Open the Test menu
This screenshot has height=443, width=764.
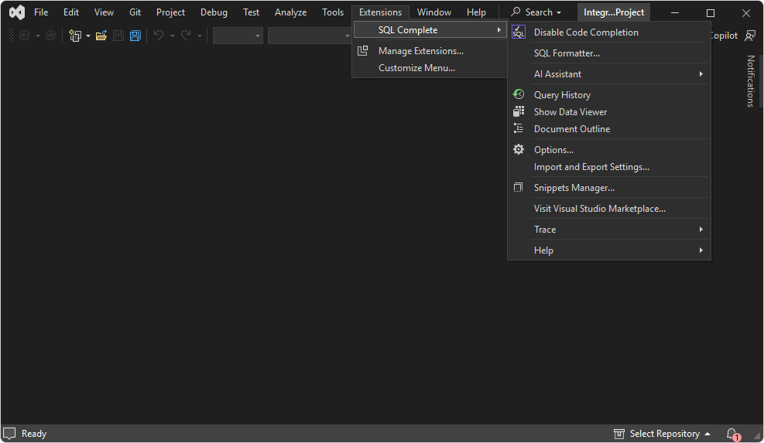point(251,12)
